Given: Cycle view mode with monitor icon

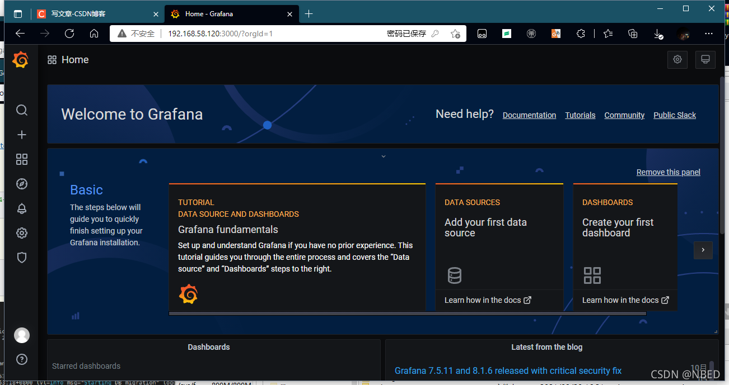Looking at the screenshot, I should [x=705, y=60].
